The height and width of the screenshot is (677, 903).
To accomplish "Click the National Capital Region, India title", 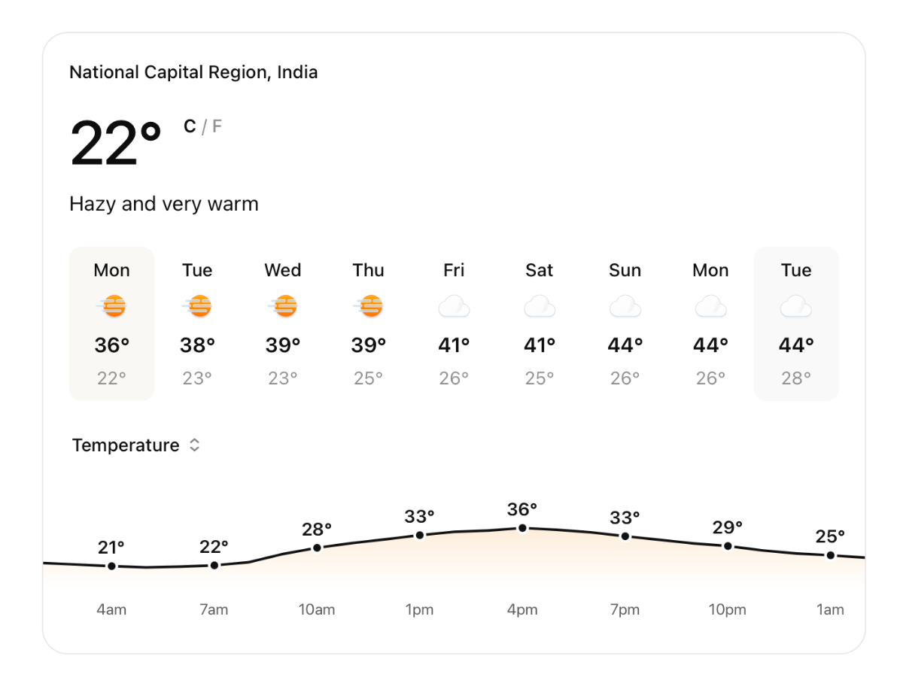I will (x=193, y=73).
